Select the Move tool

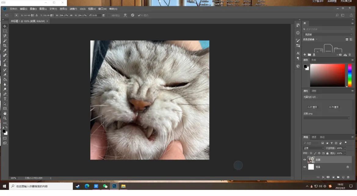pos(5,26)
